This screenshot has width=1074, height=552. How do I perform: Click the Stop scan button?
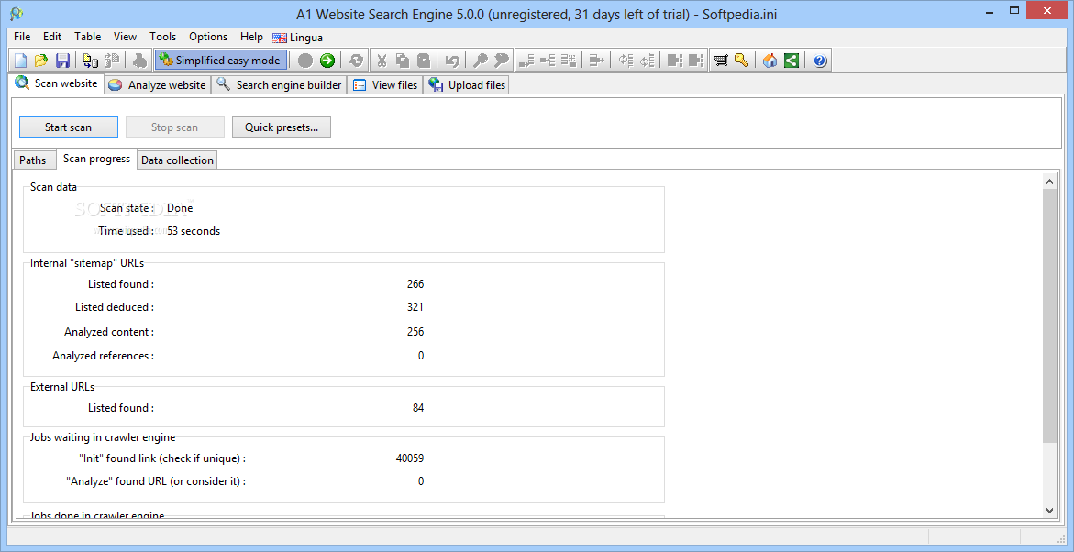pos(174,127)
